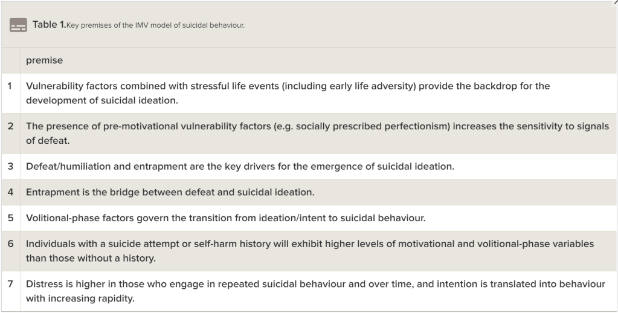Image resolution: width=618 pixels, height=313 pixels.
Task: Select row number 3 cell
Action: [10, 166]
